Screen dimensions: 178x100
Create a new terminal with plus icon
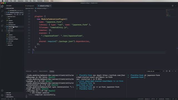point(164,71)
